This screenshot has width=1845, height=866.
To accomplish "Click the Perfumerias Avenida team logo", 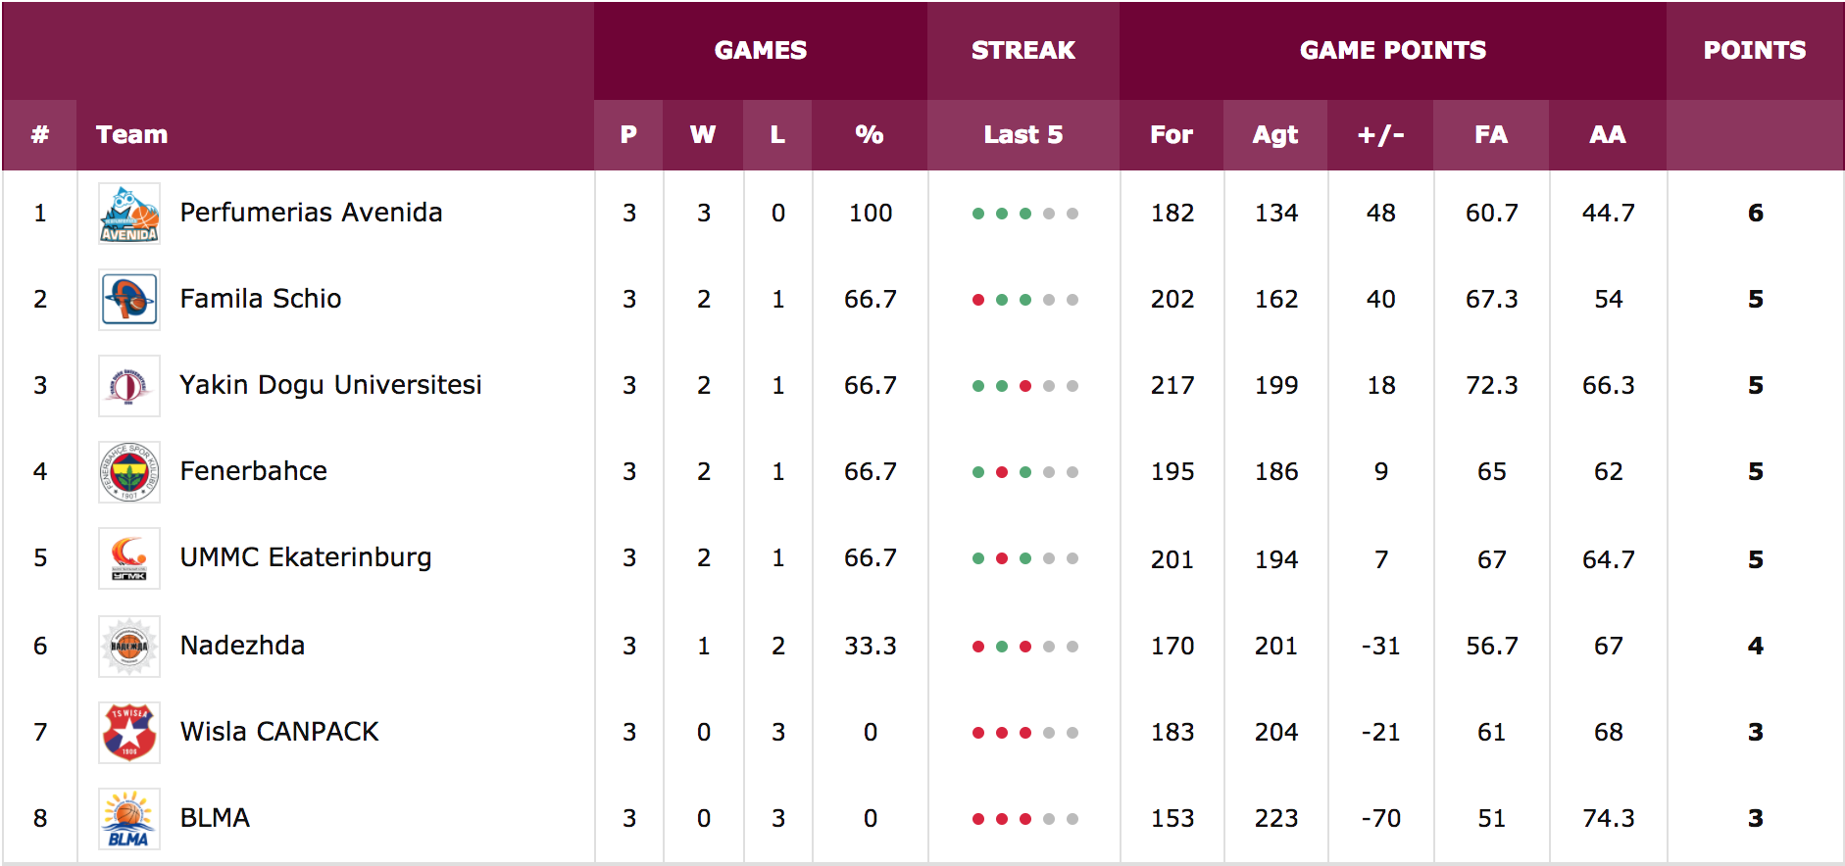I will 129,214.
